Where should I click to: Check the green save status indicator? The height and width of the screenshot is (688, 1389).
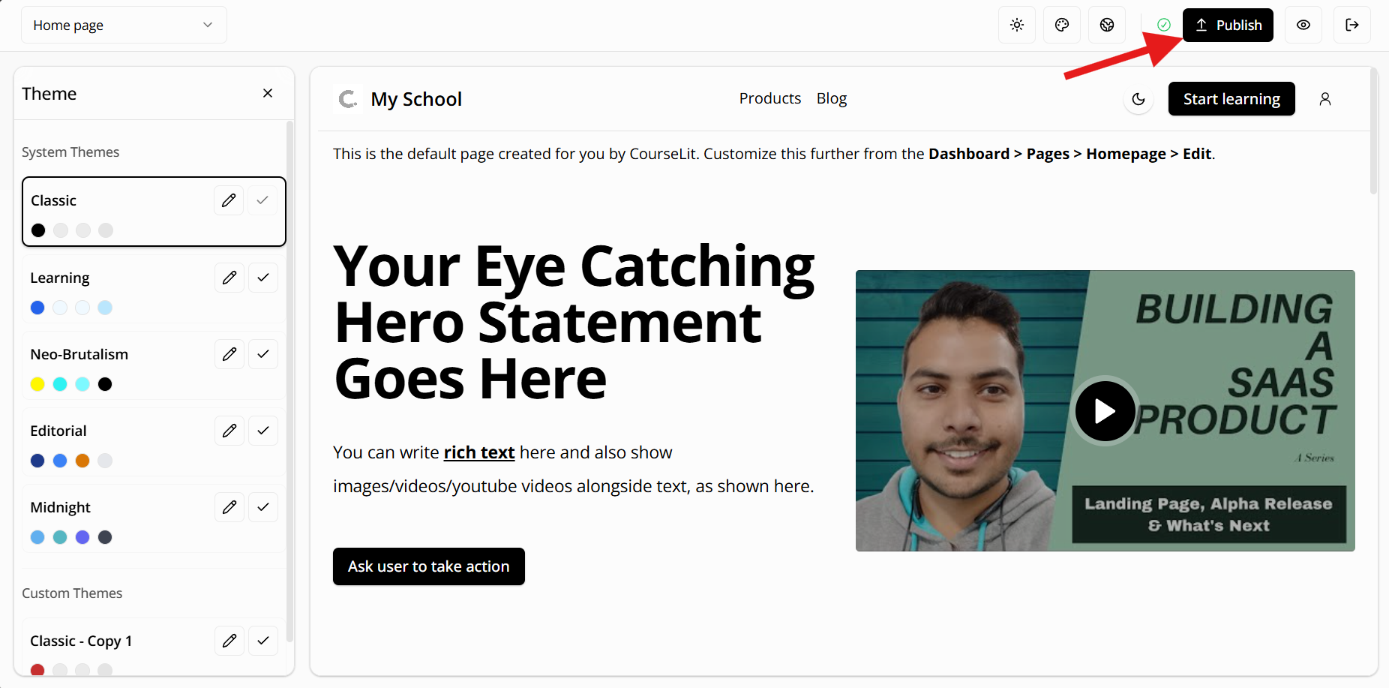[x=1164, y=25]
